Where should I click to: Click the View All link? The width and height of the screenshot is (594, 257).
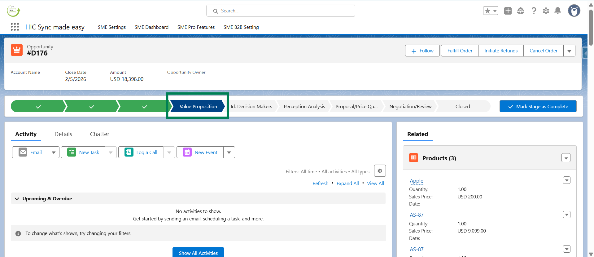pyautogui.click(x=375, y=184)
